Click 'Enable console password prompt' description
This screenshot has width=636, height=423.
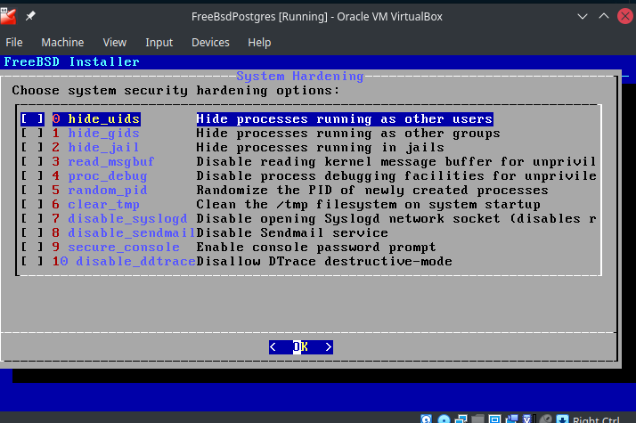pos(316,247)
